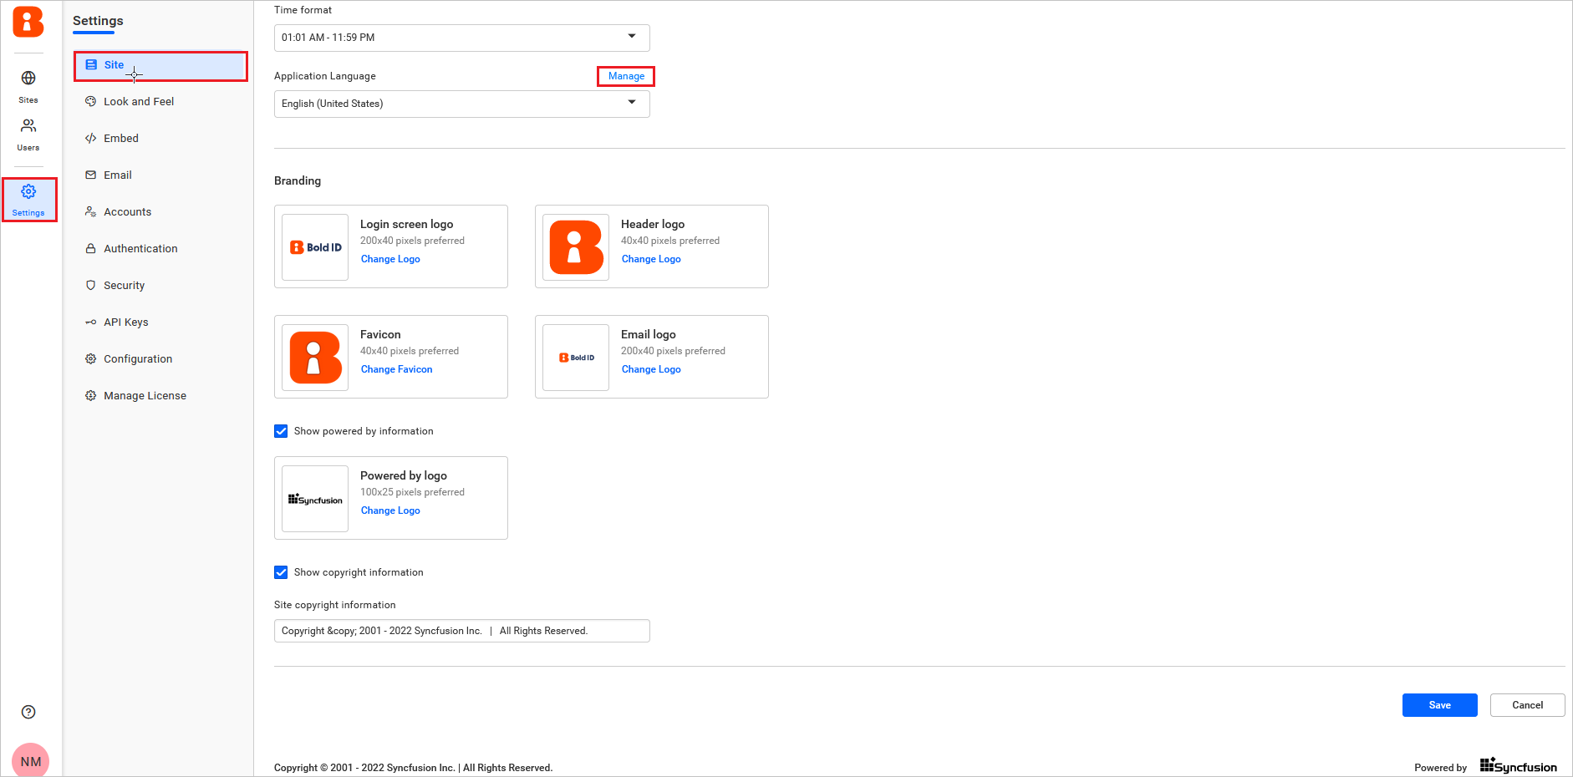Click the Manage language link
This screenshot has width=1573, height=777.
(x=626, y=76)
